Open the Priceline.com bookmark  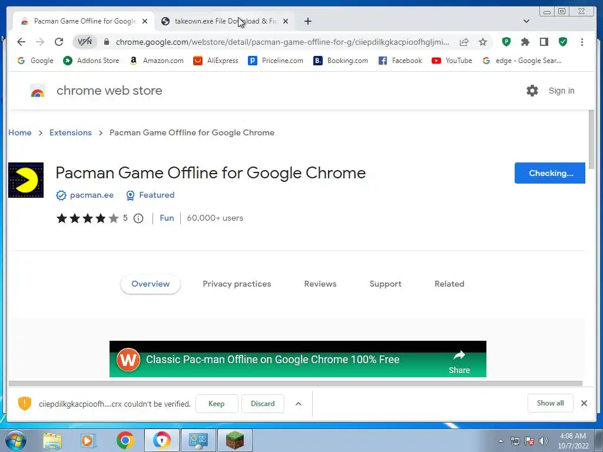point(276,61)
